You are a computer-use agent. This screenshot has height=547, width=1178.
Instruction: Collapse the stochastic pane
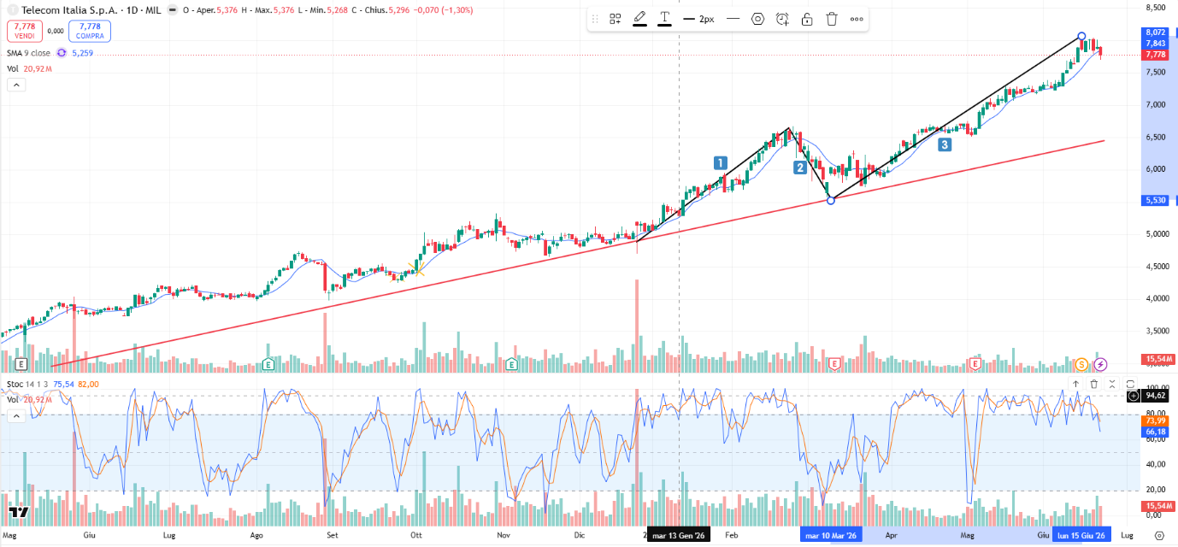(x=1111, y=384)
